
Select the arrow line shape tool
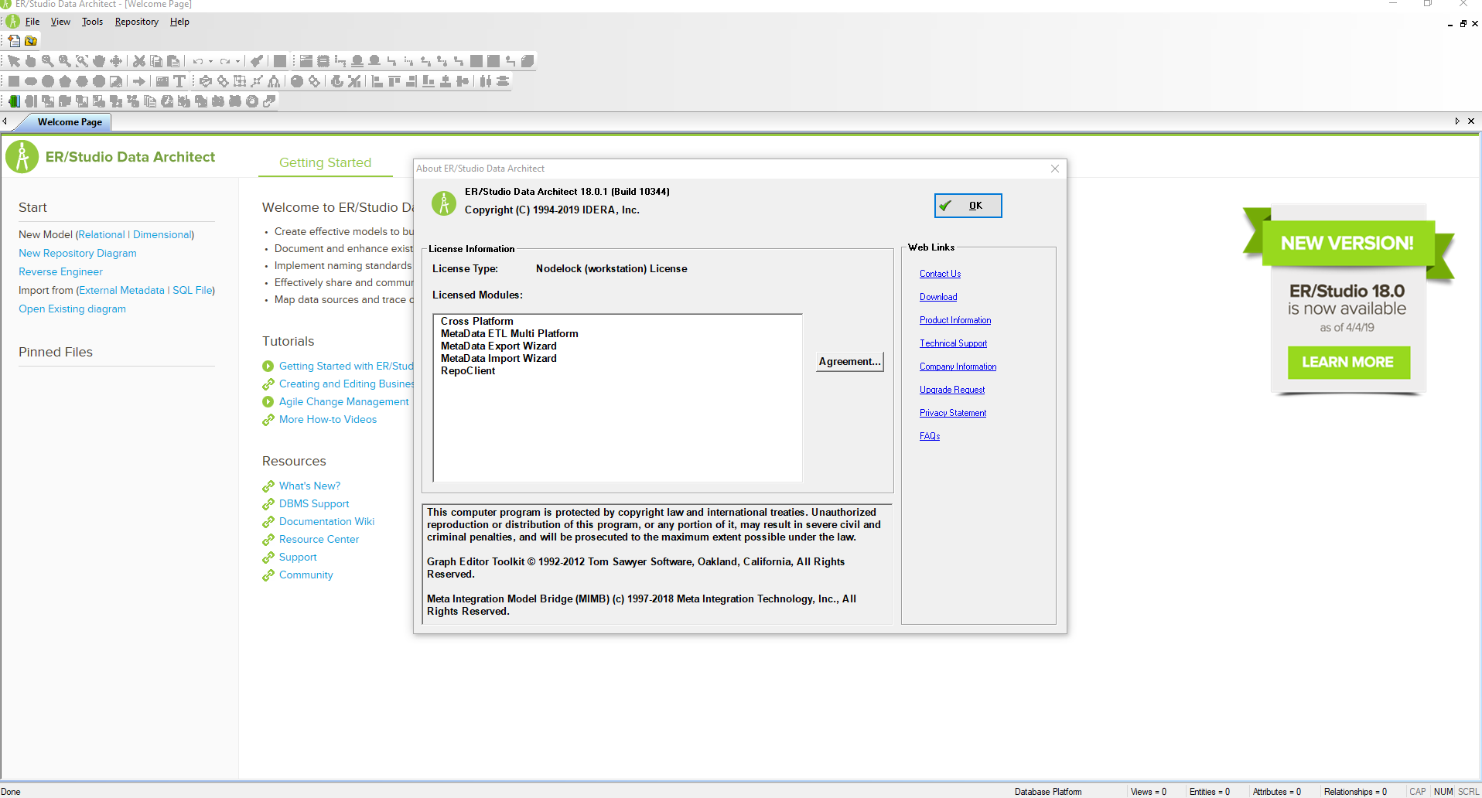point(139,81)
